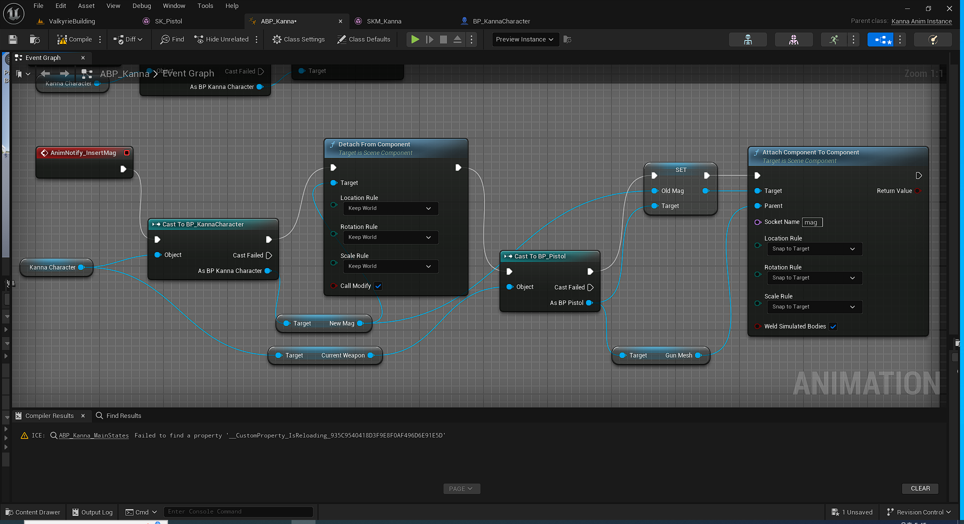Viewport: 964px width, 524px height.
Task: Open the Content Drawer
Action: coord(32,512)
